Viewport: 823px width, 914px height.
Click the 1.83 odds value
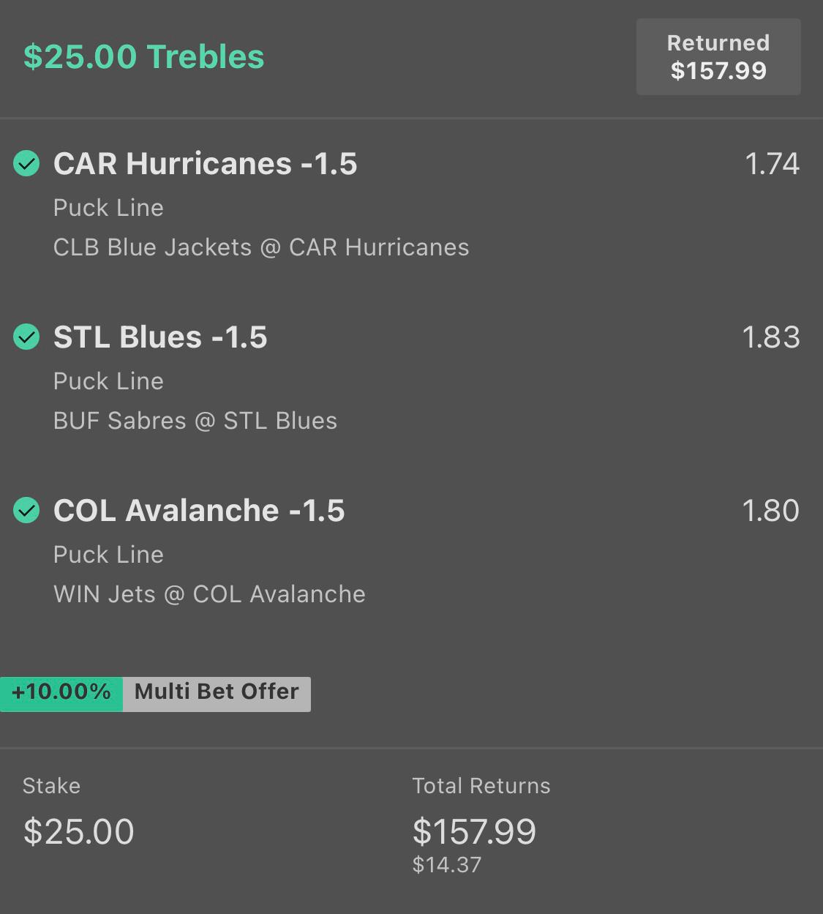[771, 337]
